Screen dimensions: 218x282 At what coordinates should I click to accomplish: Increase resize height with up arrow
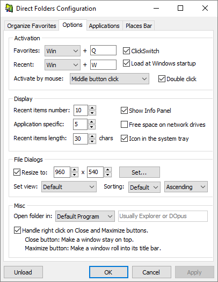(x=108, y=170)
